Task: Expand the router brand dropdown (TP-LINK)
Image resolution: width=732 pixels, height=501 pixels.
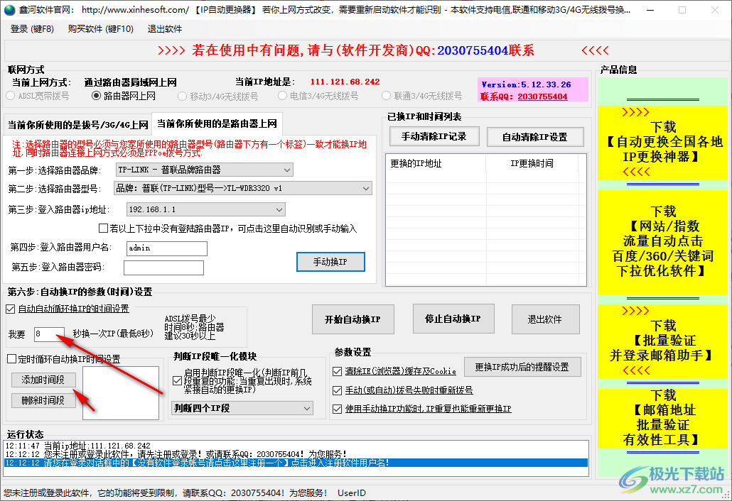Action: tap(205, 170)
